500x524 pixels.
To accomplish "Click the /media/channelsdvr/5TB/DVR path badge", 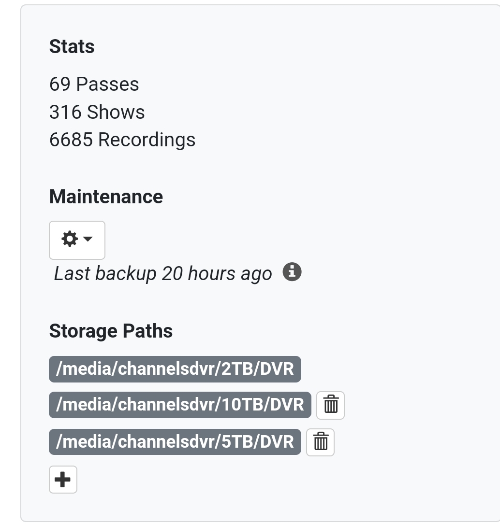I will [175, 442].
